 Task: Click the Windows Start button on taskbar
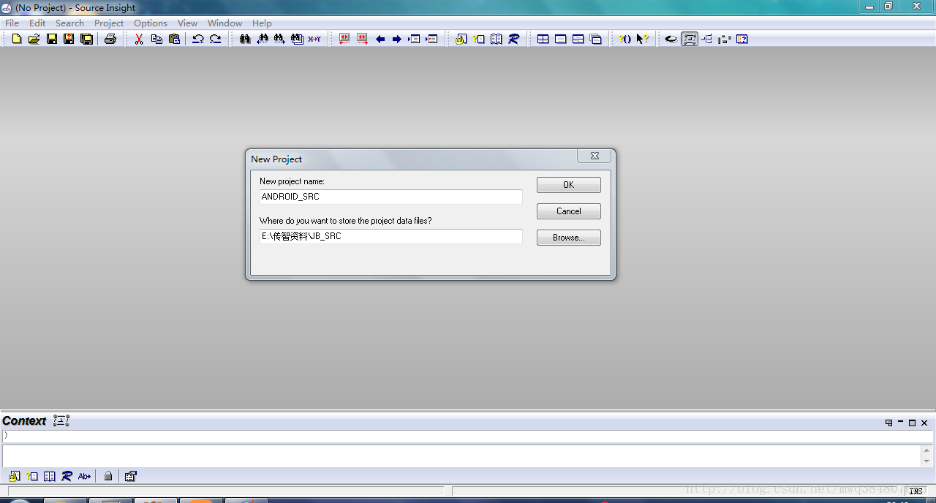20,501
